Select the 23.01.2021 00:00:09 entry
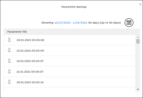143x98 pixels. [30, 51]
